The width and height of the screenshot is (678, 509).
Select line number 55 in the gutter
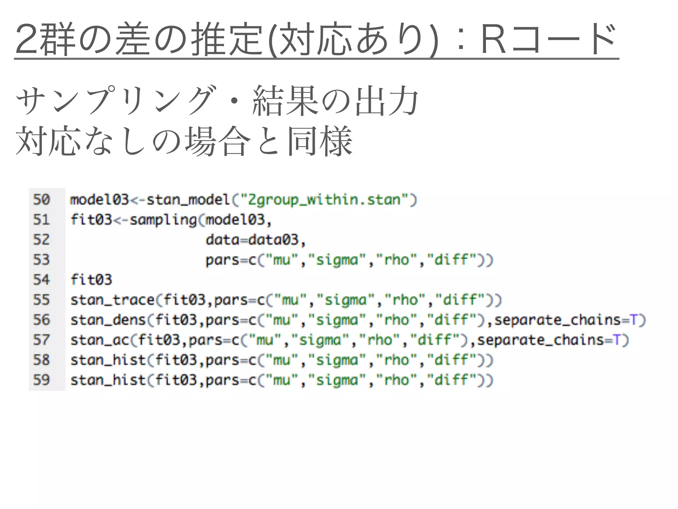(x=41, y=300)
